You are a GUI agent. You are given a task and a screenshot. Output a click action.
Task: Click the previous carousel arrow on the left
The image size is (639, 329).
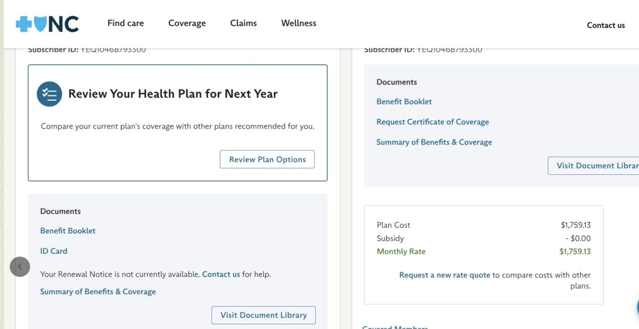click(x=20, y=267)
